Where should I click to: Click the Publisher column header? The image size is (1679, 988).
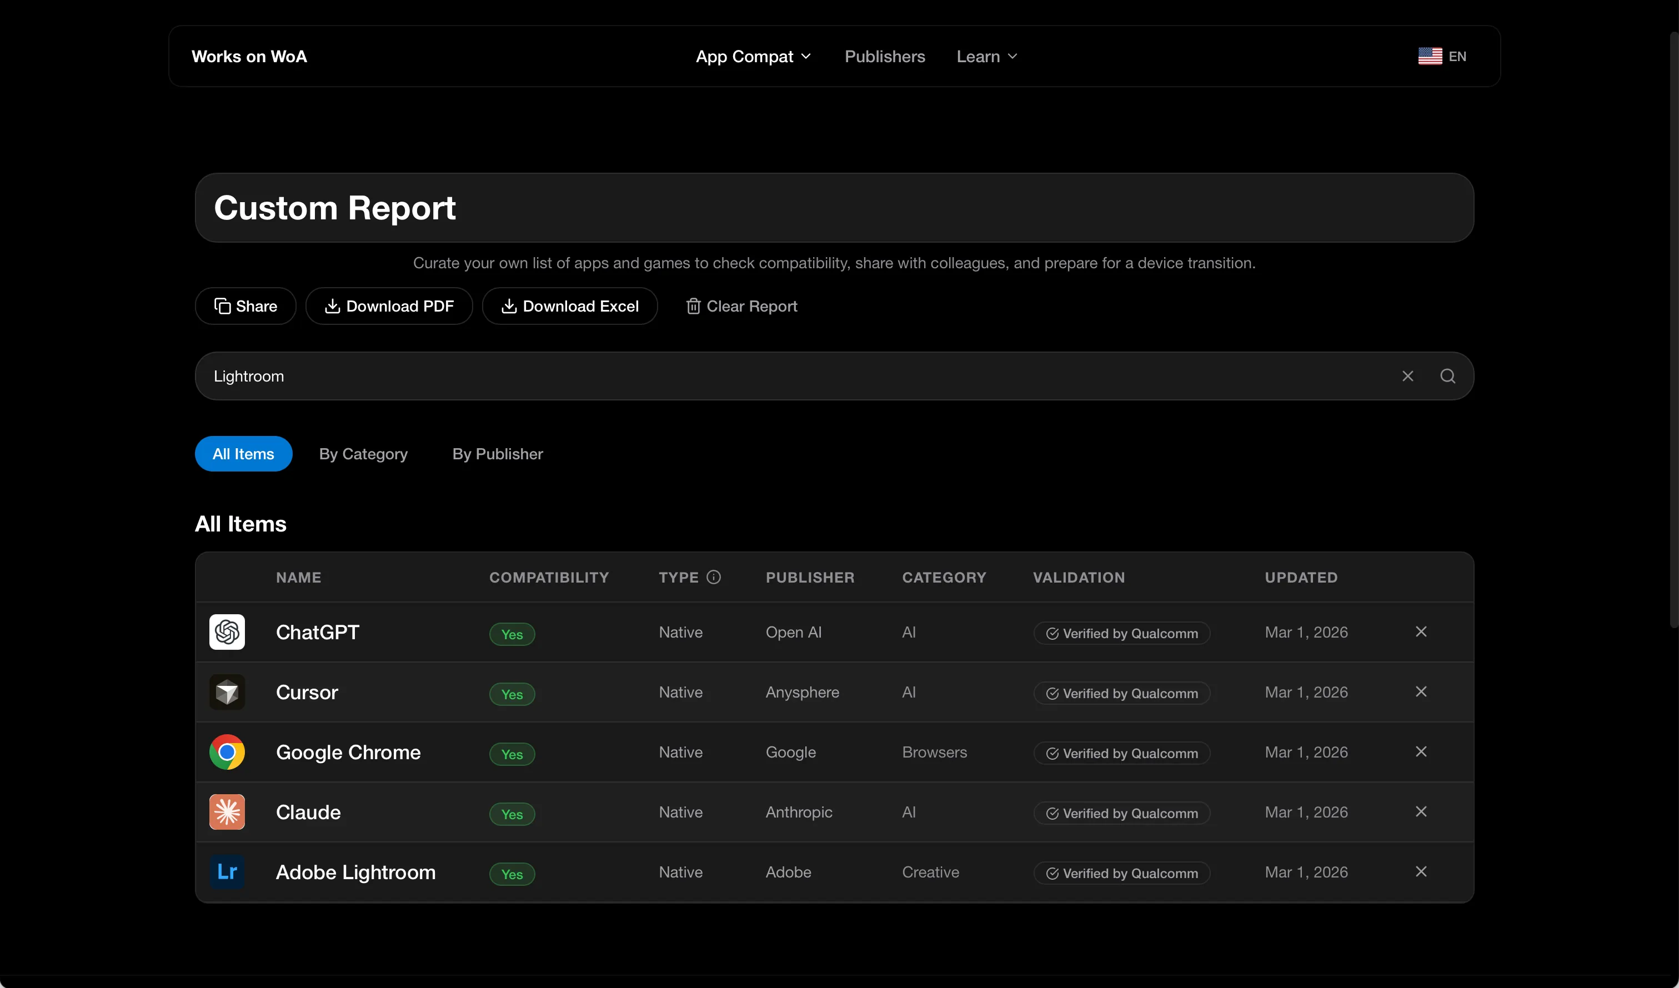[810, 578]
